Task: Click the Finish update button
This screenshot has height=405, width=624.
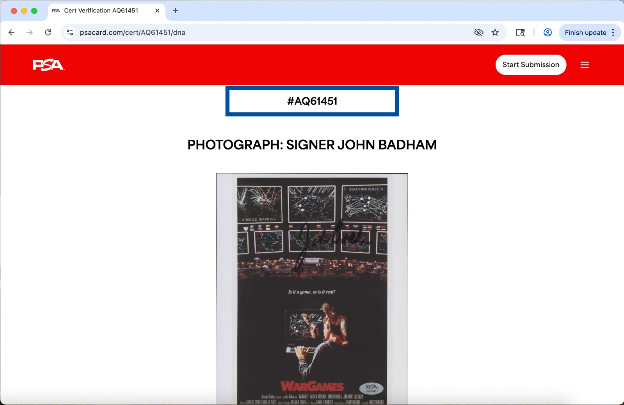Action: [x=585, y=32]
